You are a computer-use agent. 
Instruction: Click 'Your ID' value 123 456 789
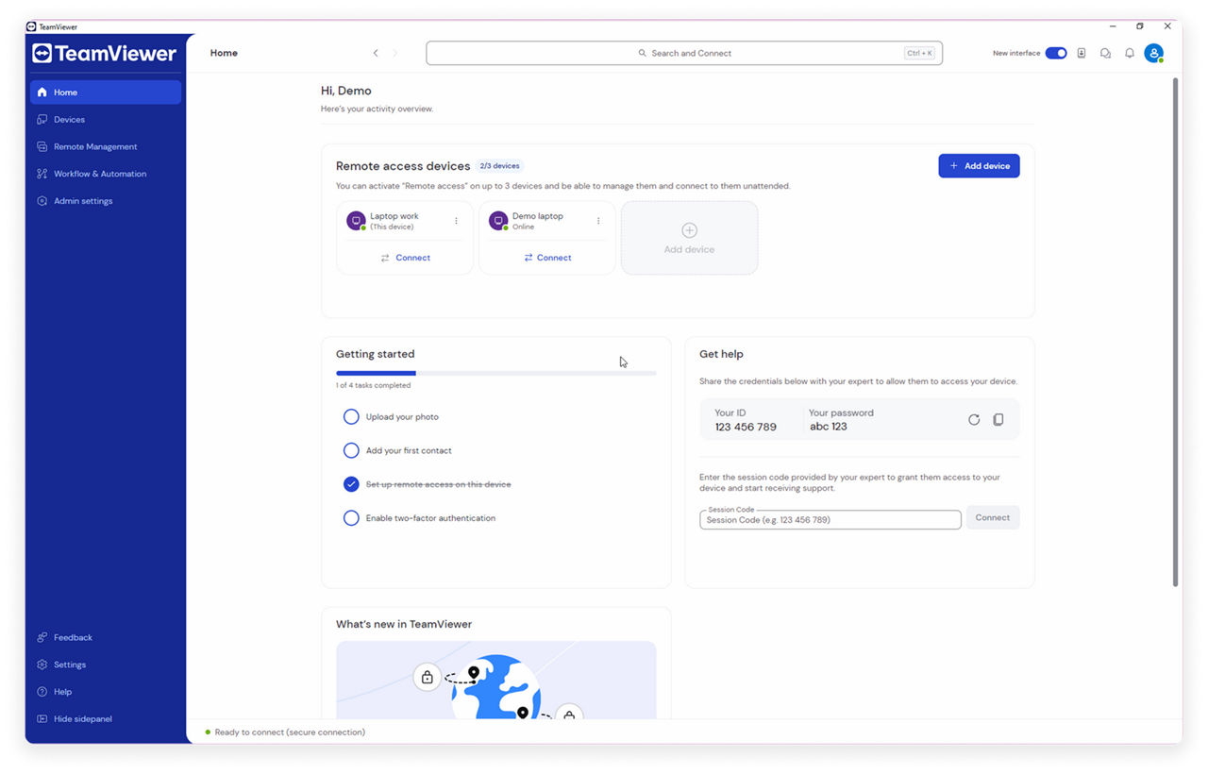(746, 427)
